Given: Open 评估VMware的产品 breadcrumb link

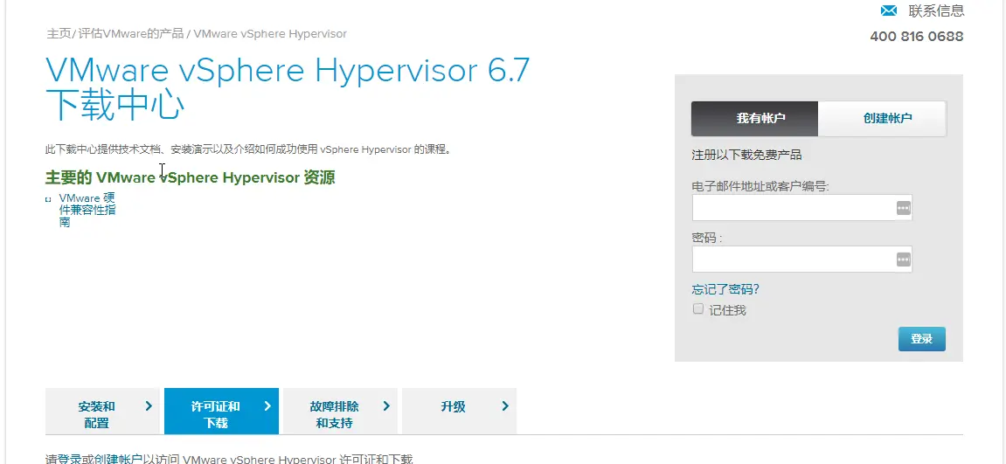Looking at the screenshot, I should [131, 33].
